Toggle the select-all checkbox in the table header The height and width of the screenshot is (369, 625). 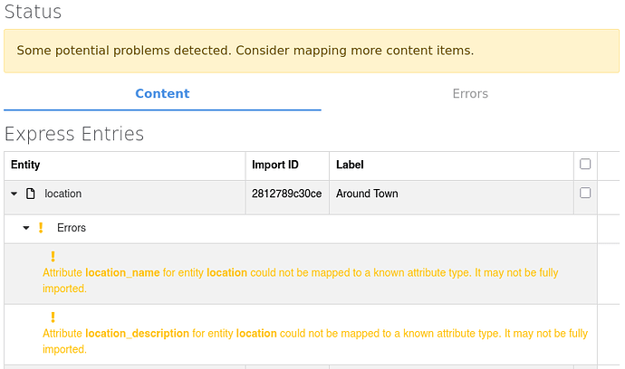[x=585, y=164]
